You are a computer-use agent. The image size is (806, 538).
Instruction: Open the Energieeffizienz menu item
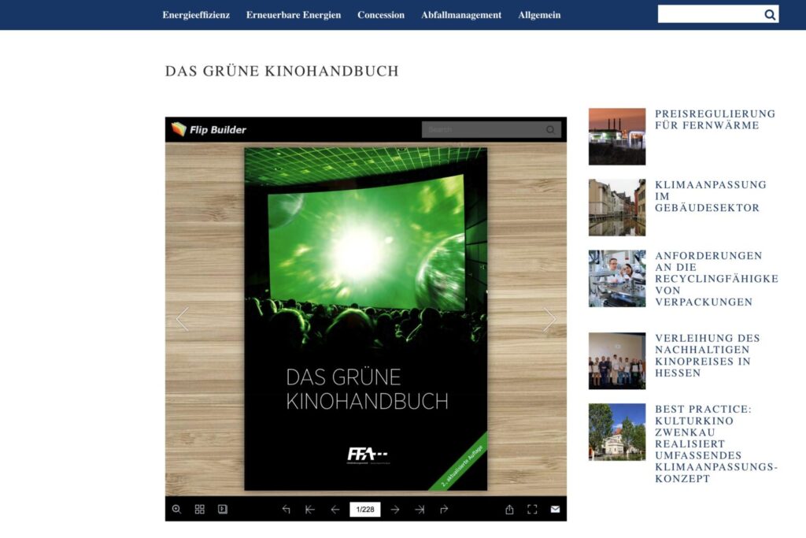(196, 15)
